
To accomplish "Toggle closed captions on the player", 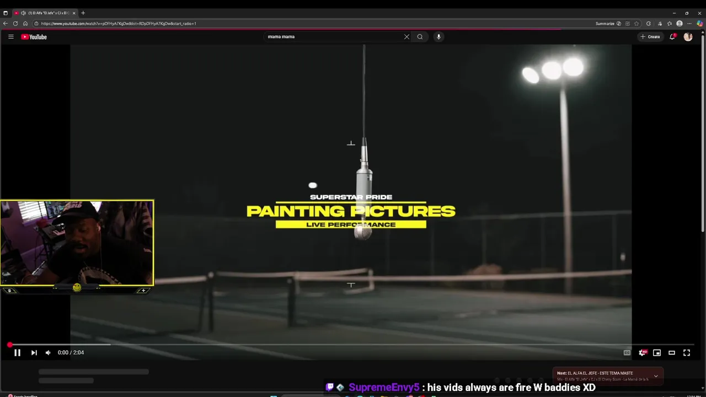I will click(x=627, y=353).
